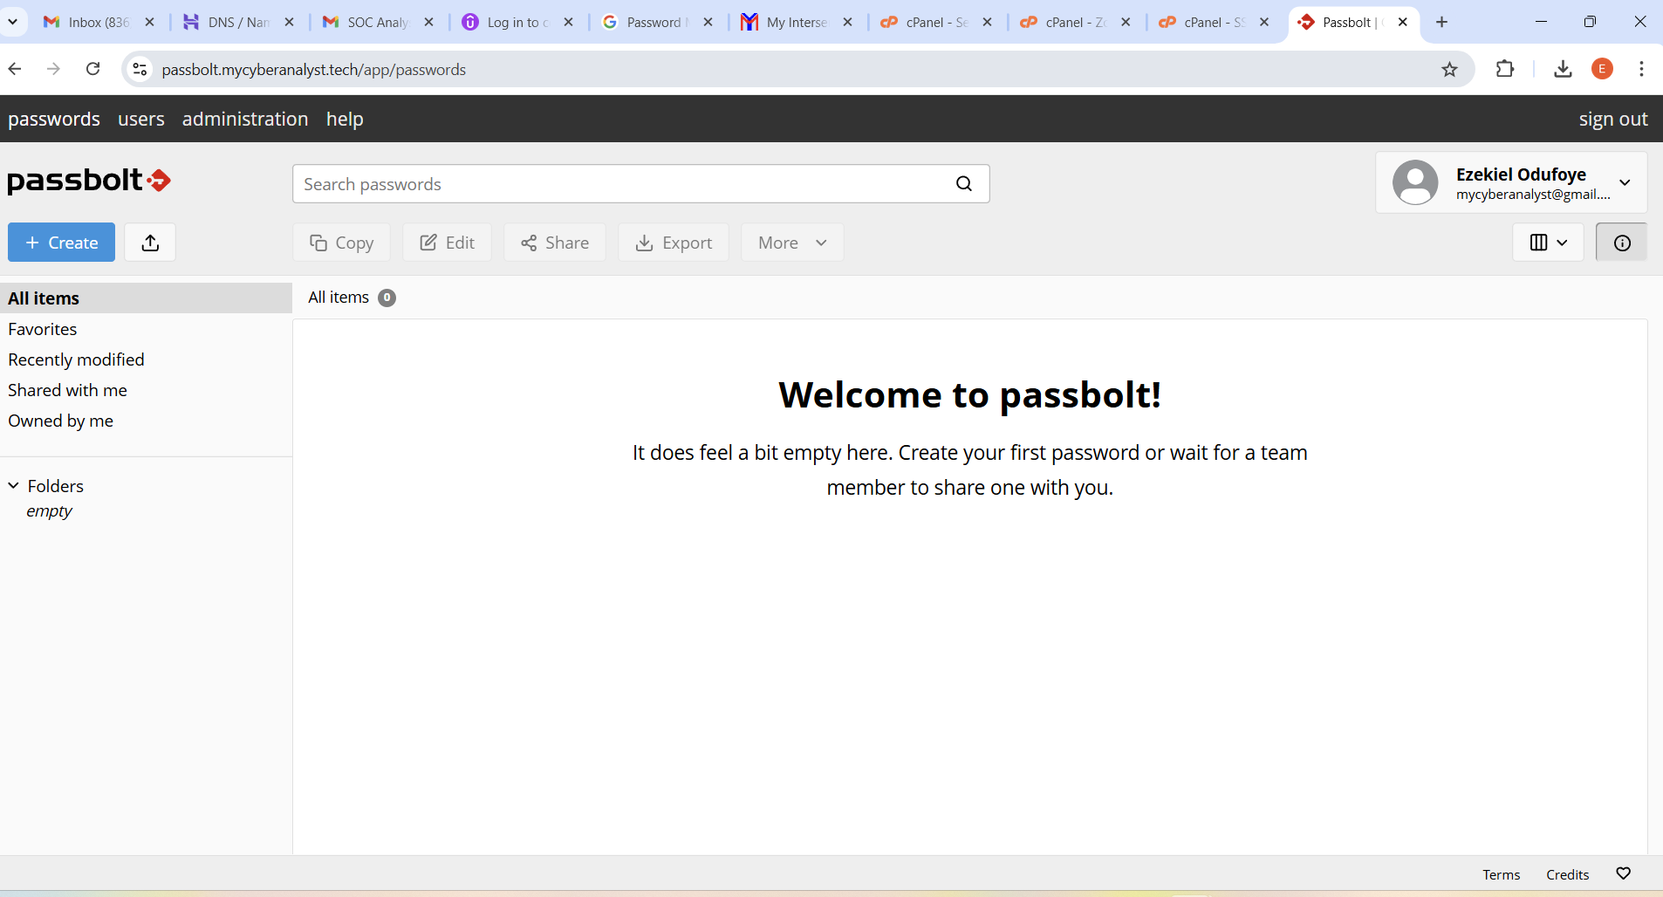Screen dimensions: 1663x897
Task: Click the browser forward arrow
Action: point(53,69)
